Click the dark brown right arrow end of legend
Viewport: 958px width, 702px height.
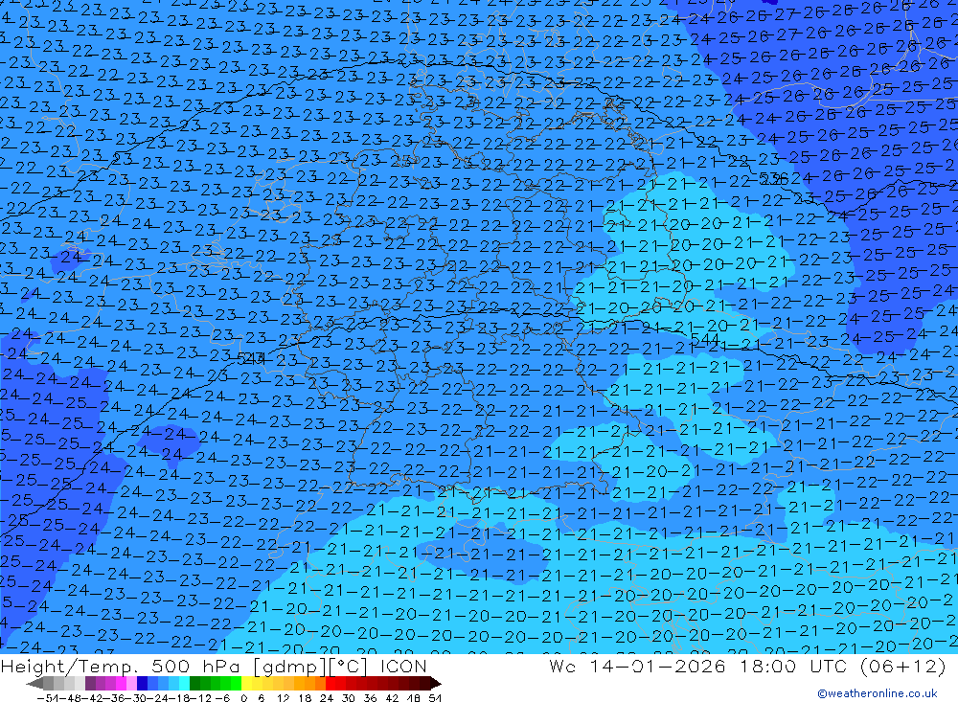click(436, 684)
